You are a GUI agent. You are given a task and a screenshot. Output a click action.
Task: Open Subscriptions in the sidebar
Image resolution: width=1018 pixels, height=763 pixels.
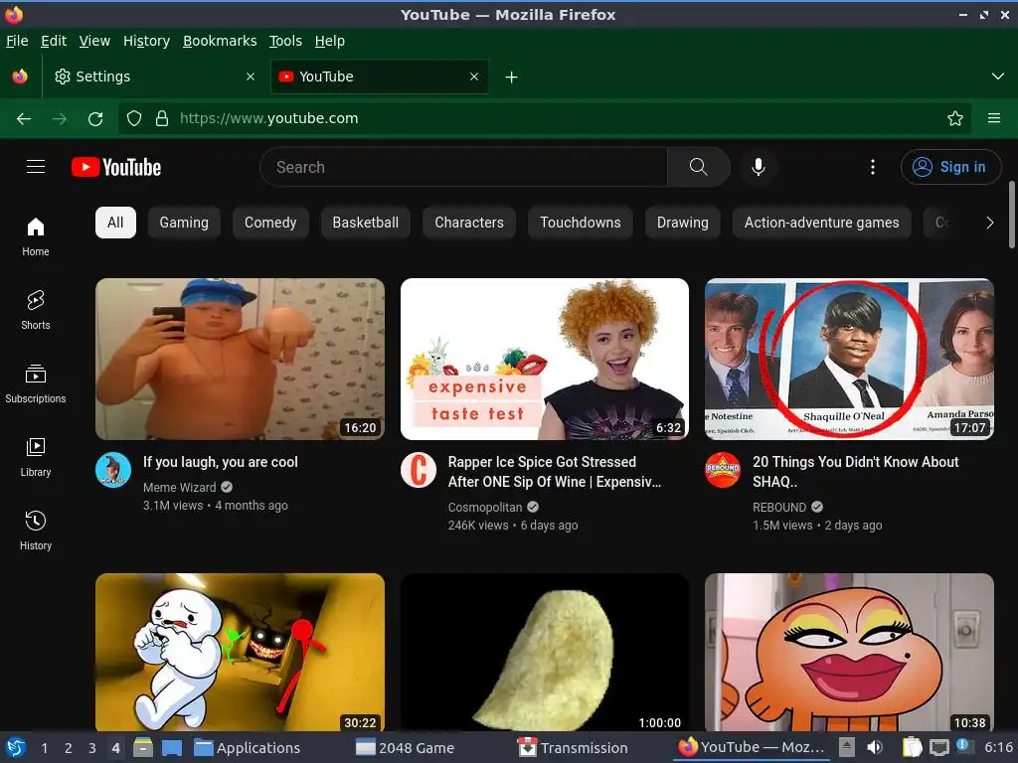click(x=36, y=384)
